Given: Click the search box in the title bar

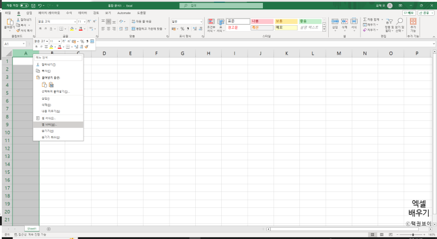Looking at the screenshot, I should (x=221, y=5).
